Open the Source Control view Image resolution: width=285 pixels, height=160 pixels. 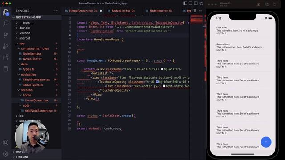6,35
